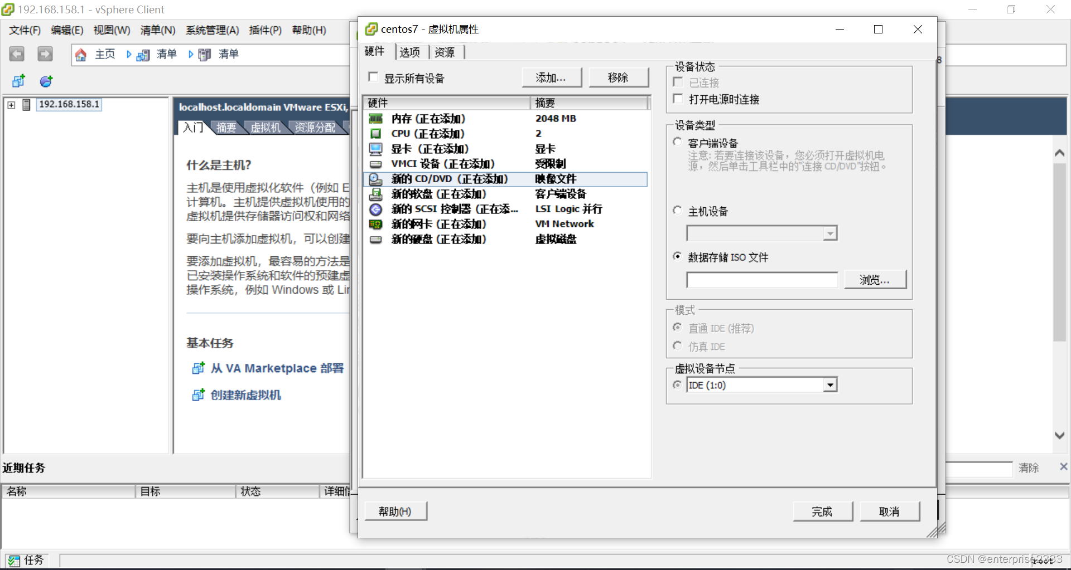Click scroll up arrow in main window
Screen dimensions: 1071x570
pyautogui.click(x=1060, y=153)
